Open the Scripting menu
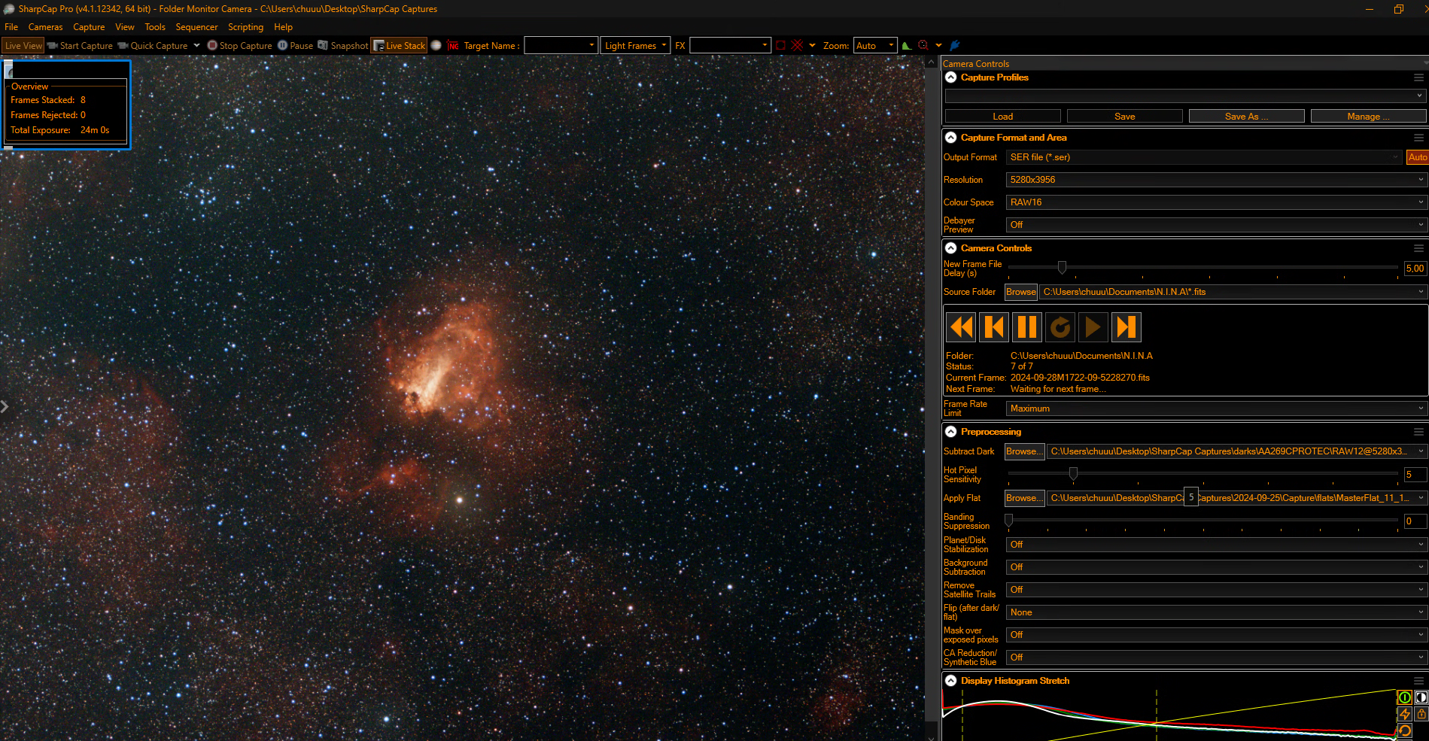 (245, 27)
